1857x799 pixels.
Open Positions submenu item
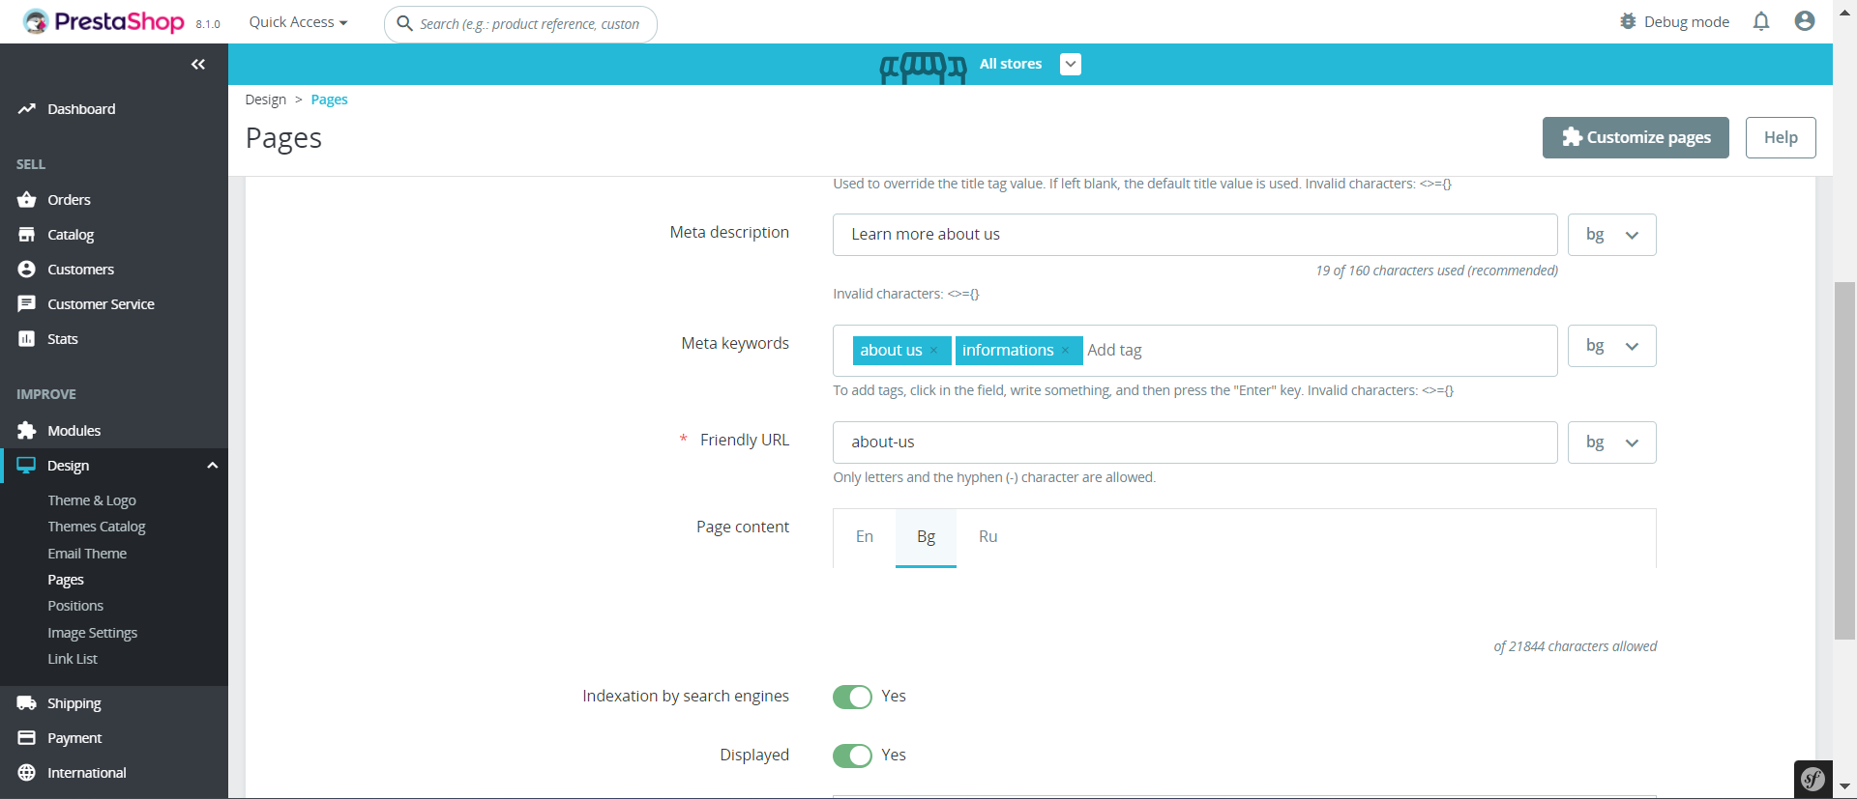(75, 606)
